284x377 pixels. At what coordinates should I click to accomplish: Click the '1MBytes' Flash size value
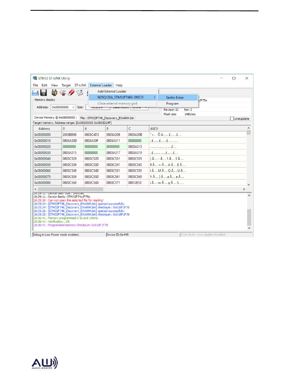[x=190, y=114]
